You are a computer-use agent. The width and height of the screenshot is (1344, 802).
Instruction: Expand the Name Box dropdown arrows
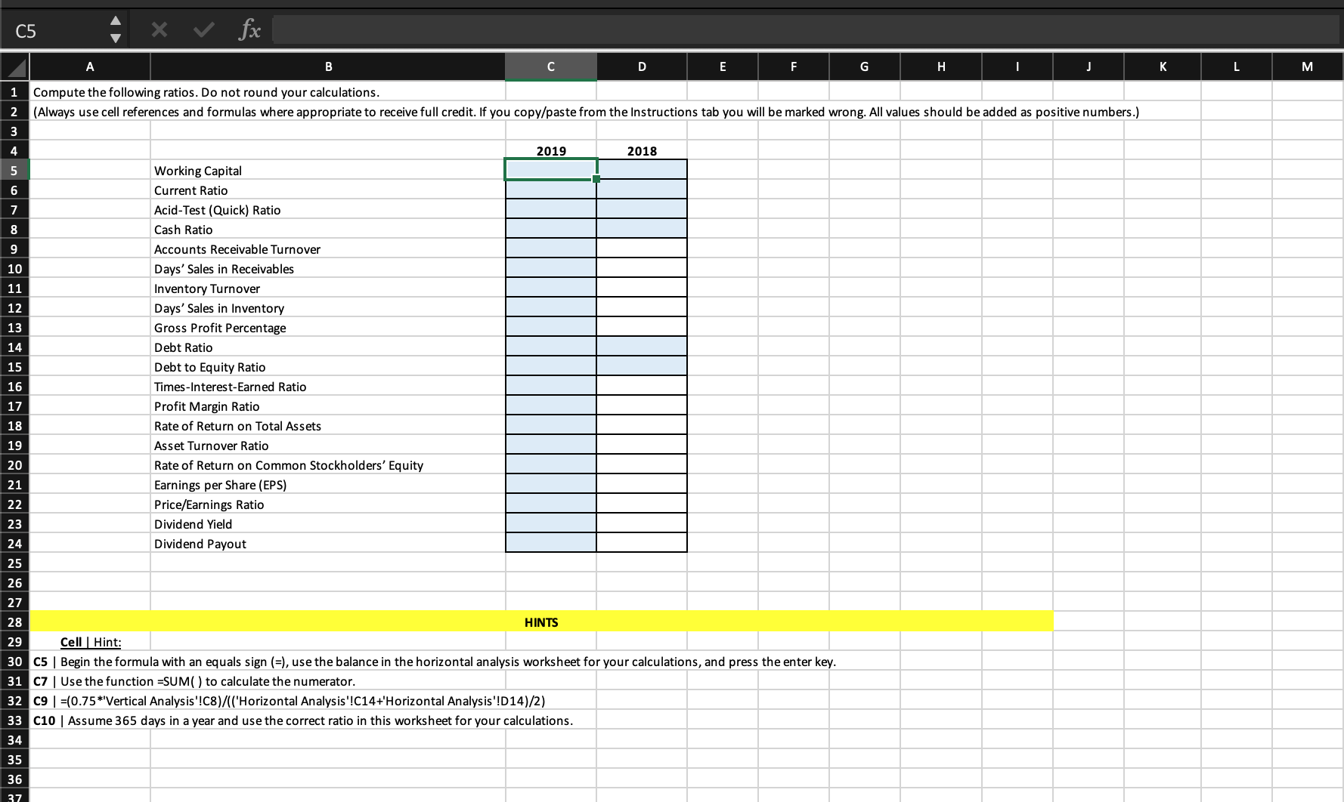coord(116,31)
